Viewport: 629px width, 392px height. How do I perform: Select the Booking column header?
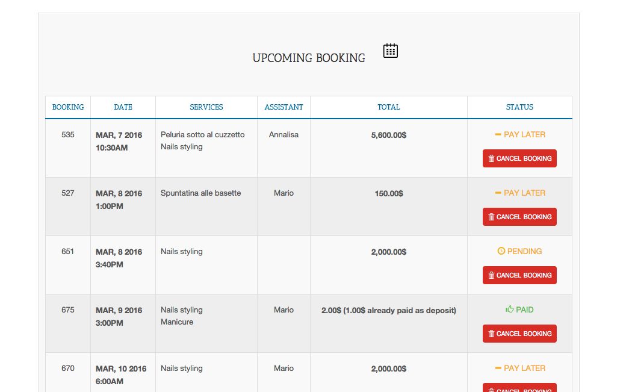click(68, 107)
